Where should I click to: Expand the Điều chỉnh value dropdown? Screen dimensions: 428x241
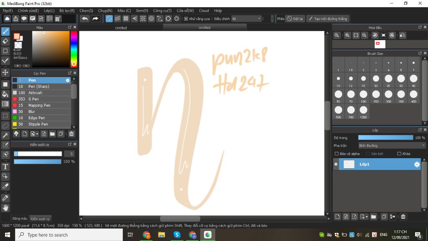(x=259, y=18)
